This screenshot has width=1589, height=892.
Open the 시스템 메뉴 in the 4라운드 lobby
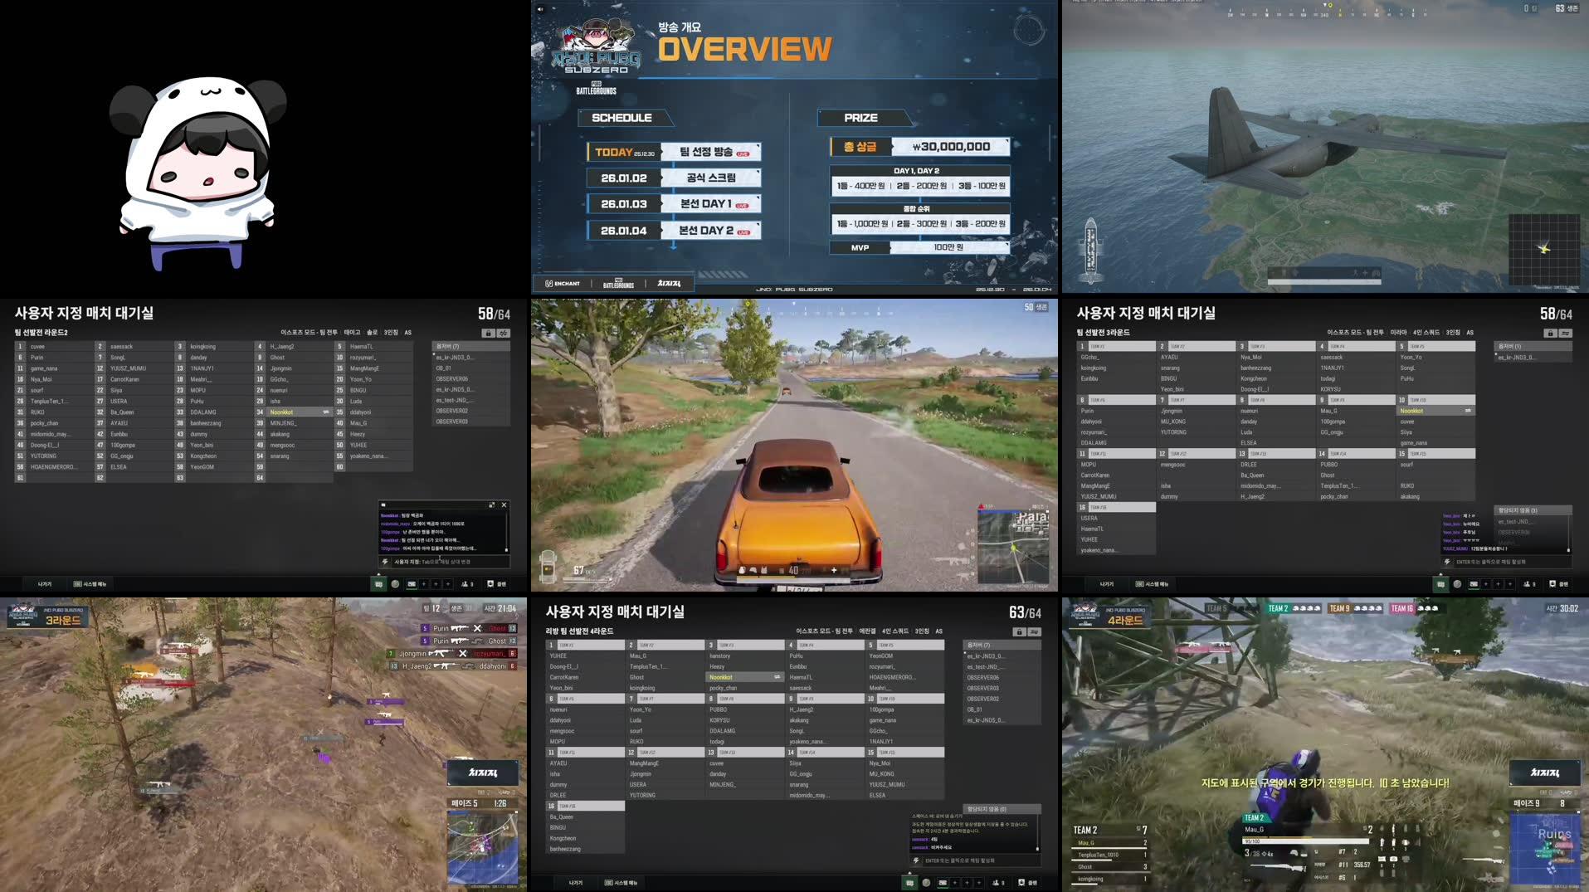(622, 882)
